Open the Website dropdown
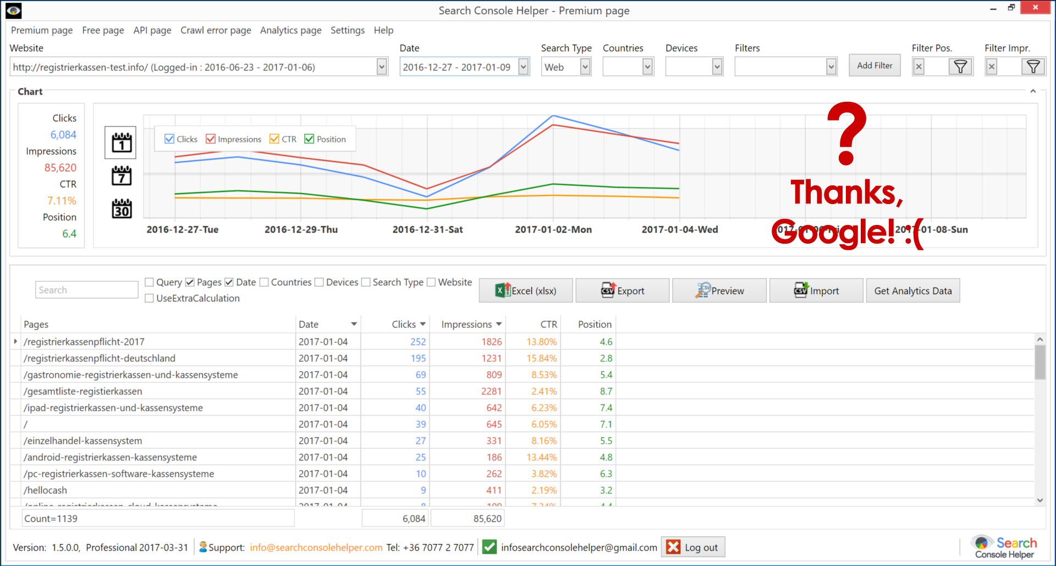Image resolution: width=1056 pixels, height=566 pixels. (382, 67)
